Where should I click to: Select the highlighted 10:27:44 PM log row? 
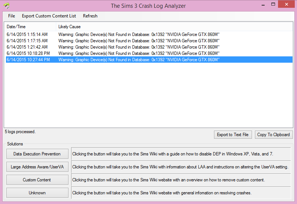pos(149,60)
